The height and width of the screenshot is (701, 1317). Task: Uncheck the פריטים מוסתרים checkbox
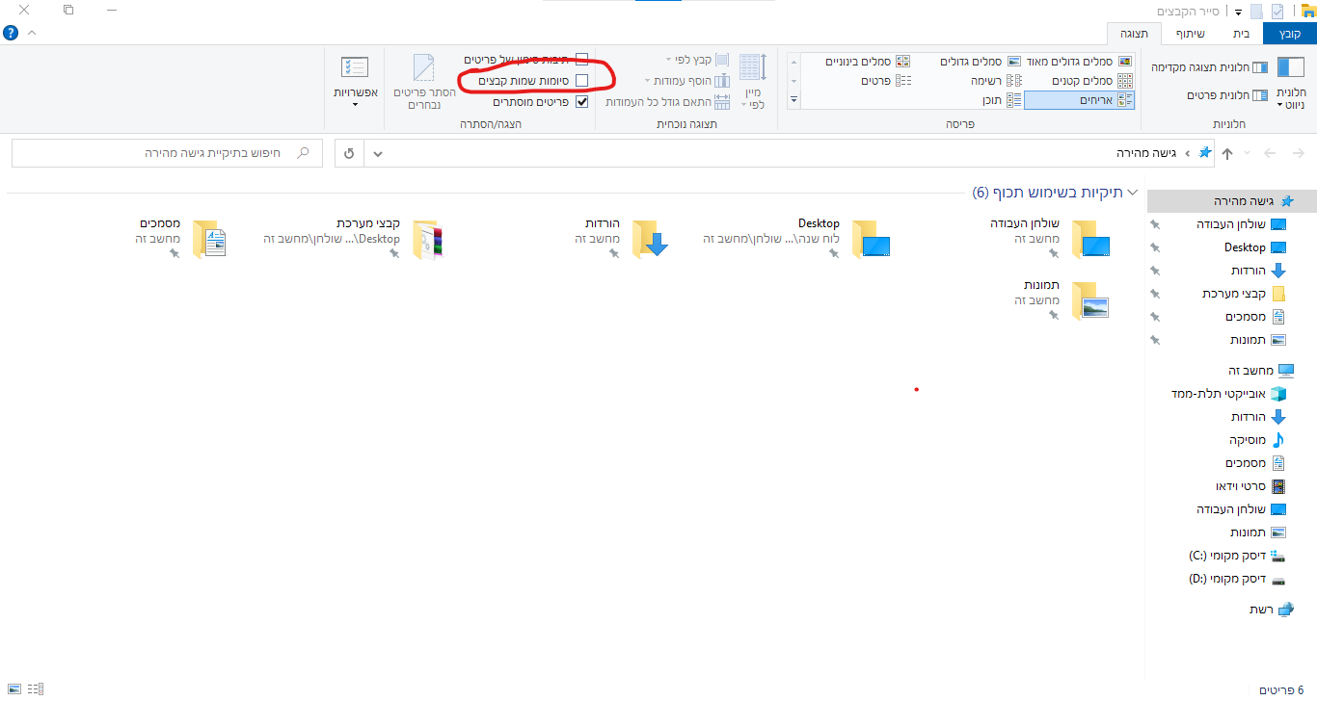[581, 101]
